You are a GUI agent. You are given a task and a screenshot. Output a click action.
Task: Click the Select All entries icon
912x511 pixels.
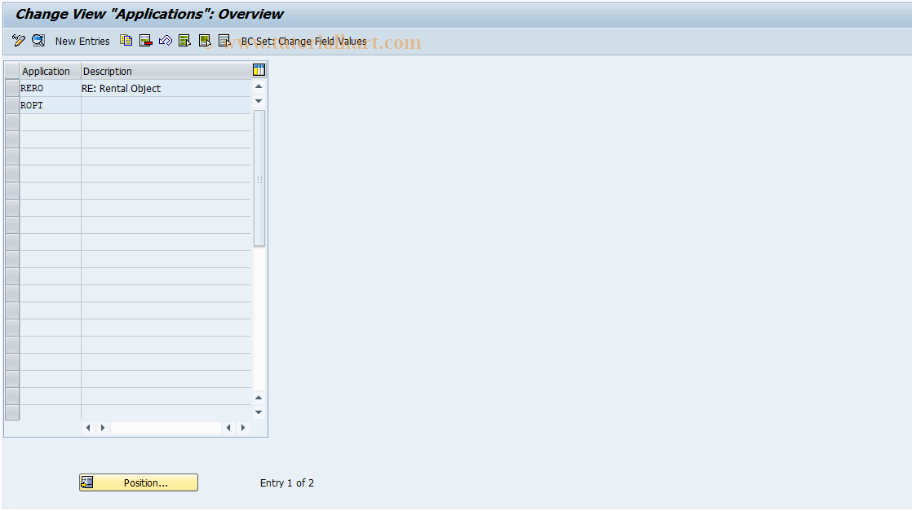(185, 41)
